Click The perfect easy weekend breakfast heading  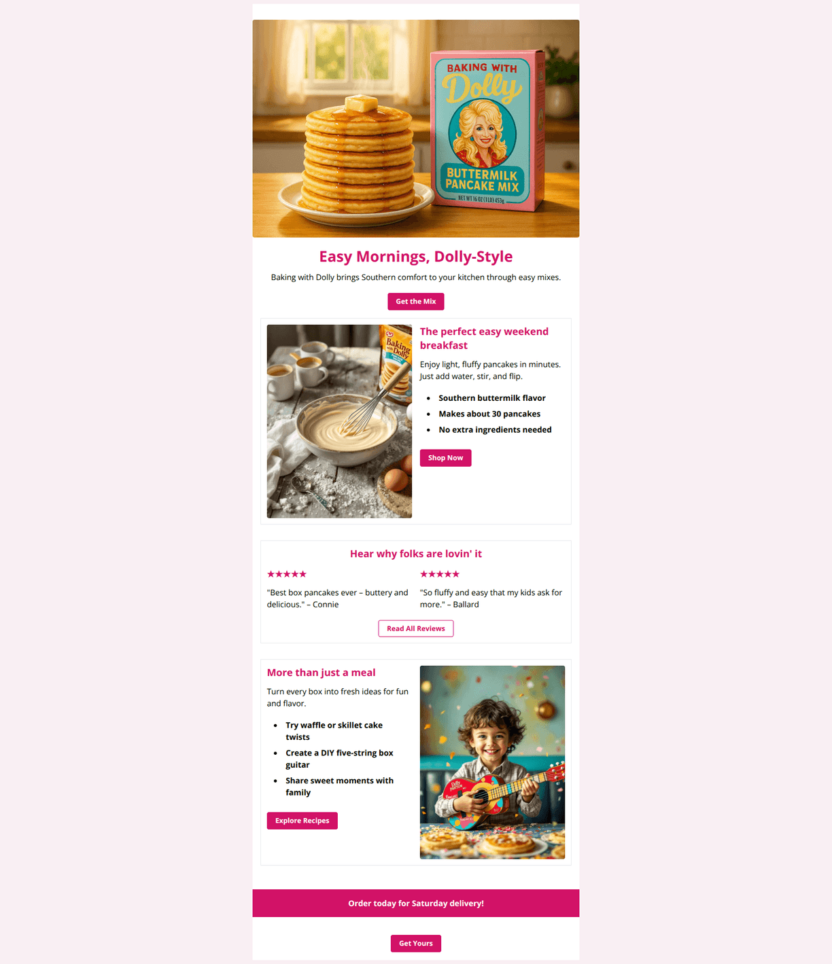pos(484,338)
